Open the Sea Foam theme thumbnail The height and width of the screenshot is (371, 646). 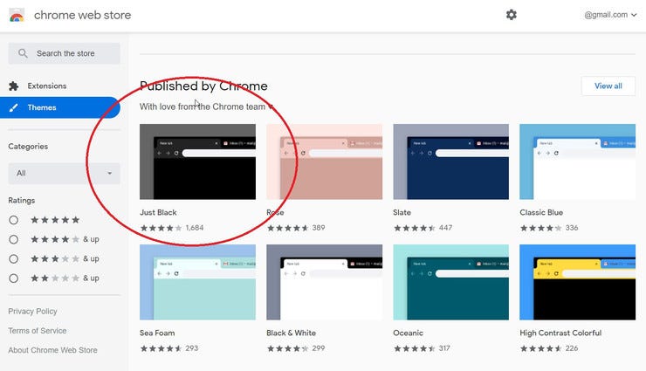click(x=197, y=282)
